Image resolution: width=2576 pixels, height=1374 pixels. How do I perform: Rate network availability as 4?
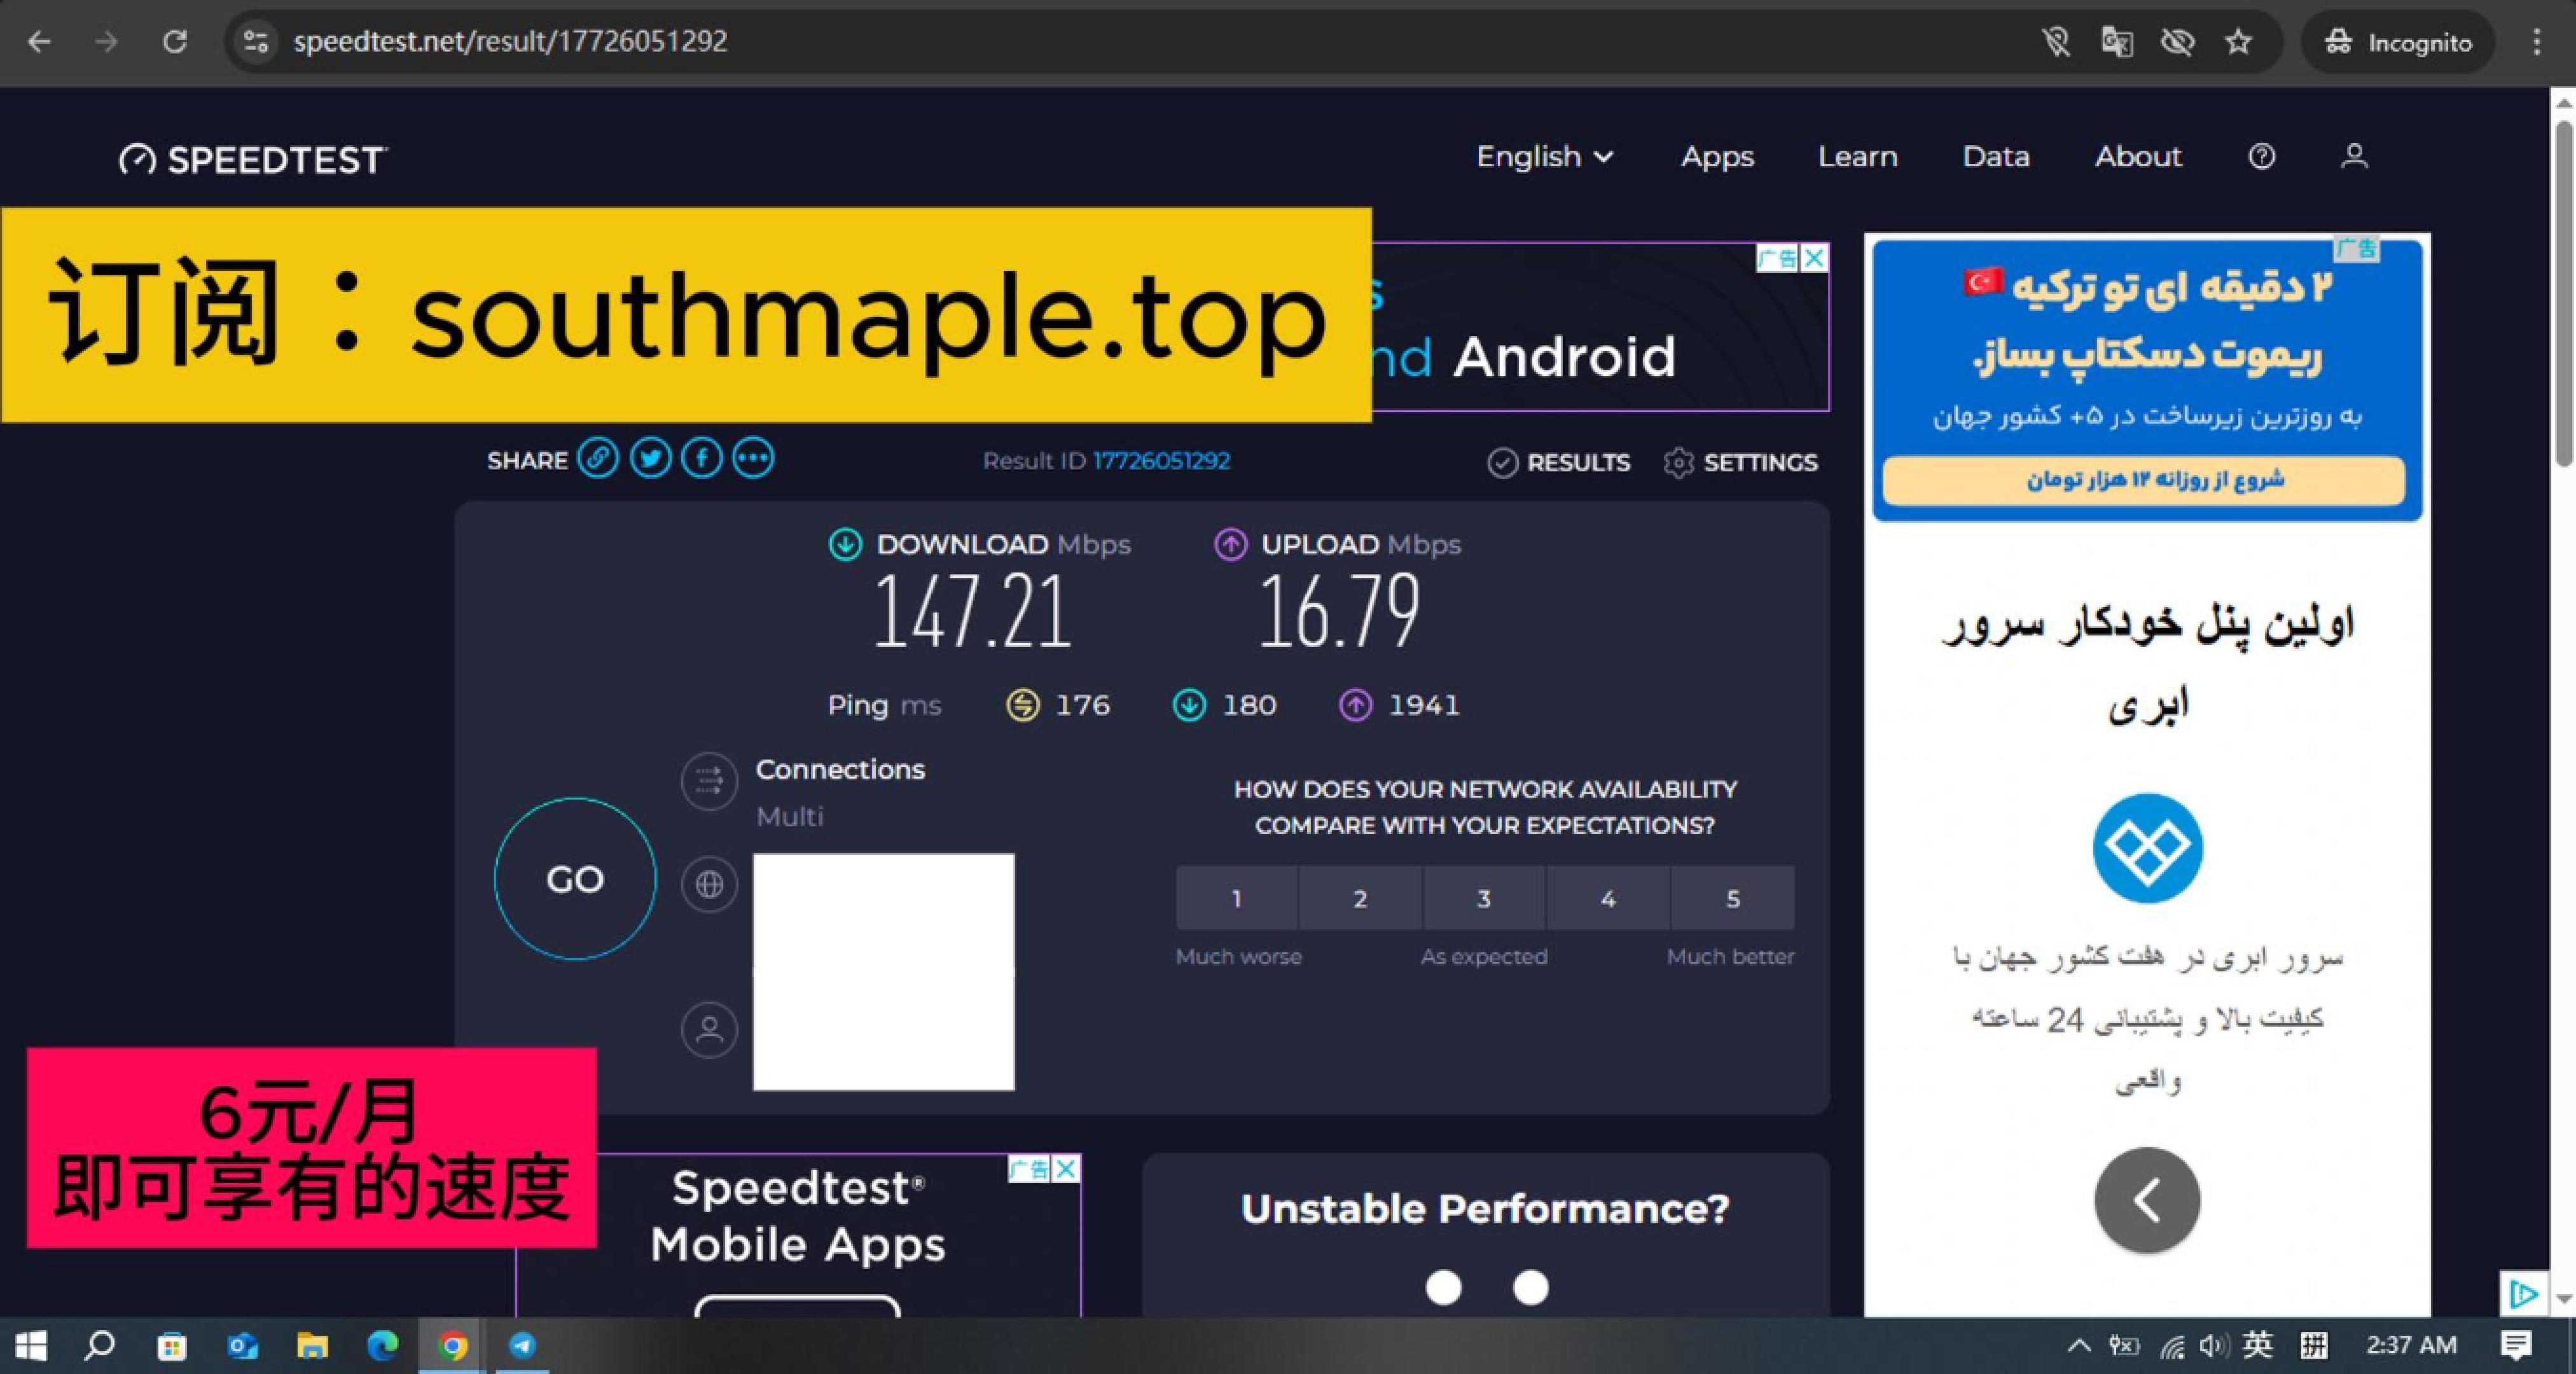click(1608, 898)
